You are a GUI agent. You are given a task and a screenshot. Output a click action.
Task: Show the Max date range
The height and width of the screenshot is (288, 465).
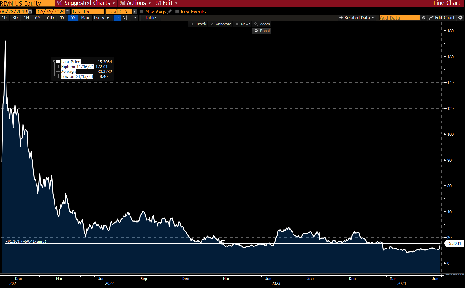click(85, 18)
